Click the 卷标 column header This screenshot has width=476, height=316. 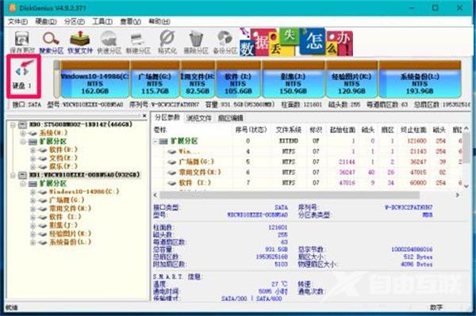(x=160, y=130)
